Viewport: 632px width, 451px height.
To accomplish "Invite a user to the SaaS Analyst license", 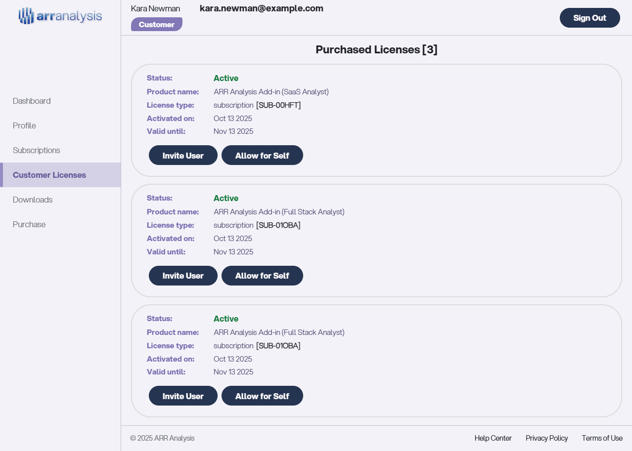I will pos(183,155).
